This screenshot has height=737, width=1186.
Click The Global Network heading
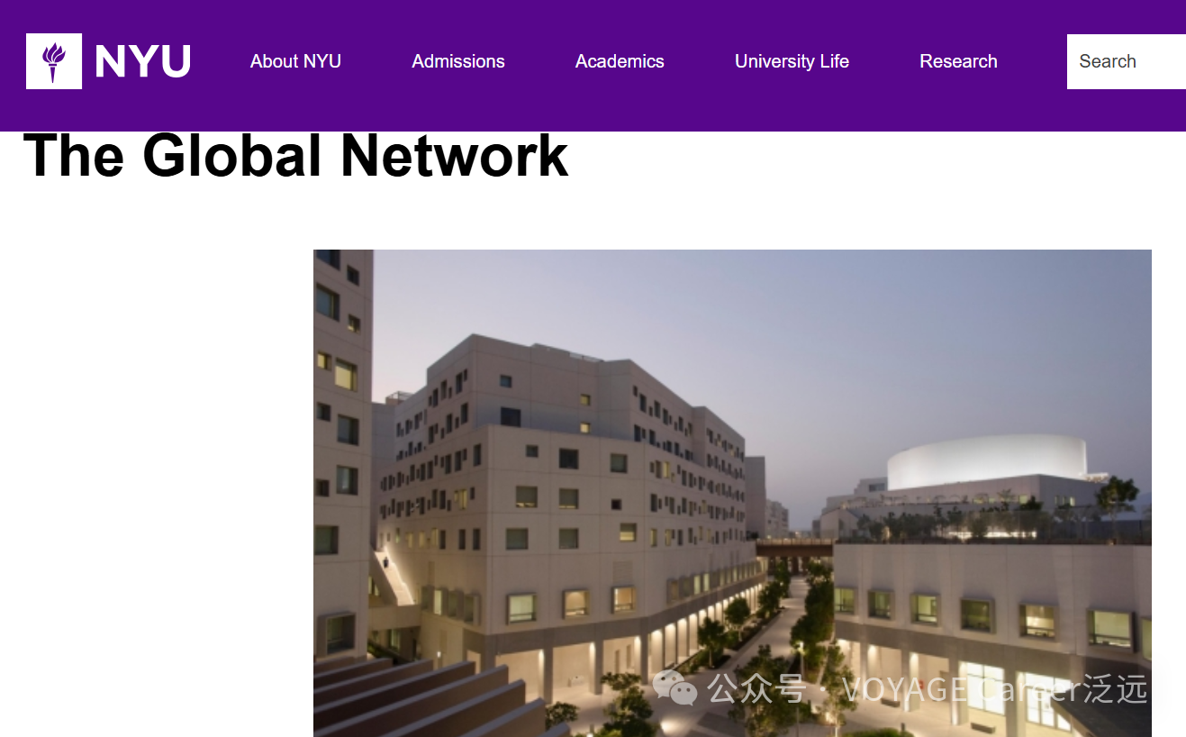click(x=296, y=155)
